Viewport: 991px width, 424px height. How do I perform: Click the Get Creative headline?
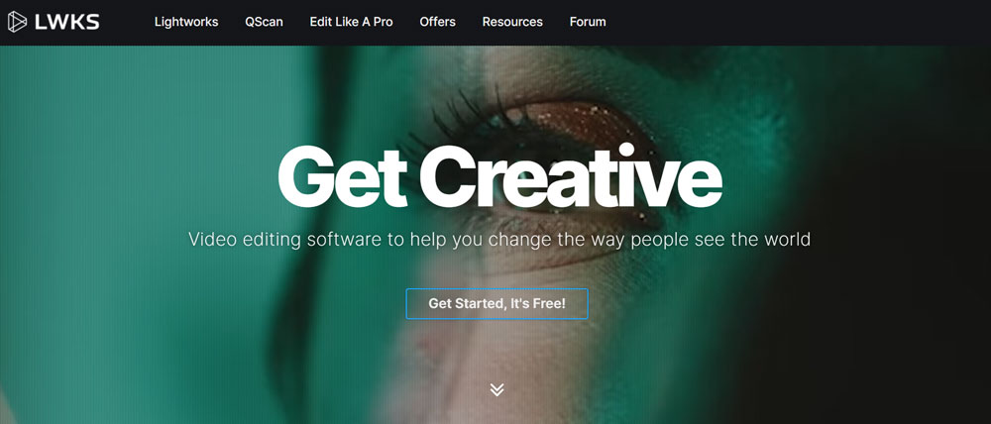(499, 176)
